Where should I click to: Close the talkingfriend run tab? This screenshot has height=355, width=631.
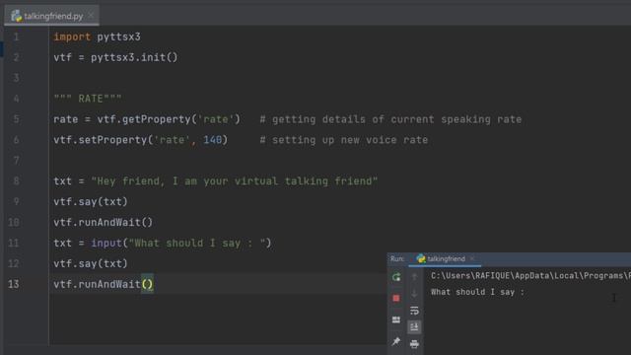[x=472, y=258]
